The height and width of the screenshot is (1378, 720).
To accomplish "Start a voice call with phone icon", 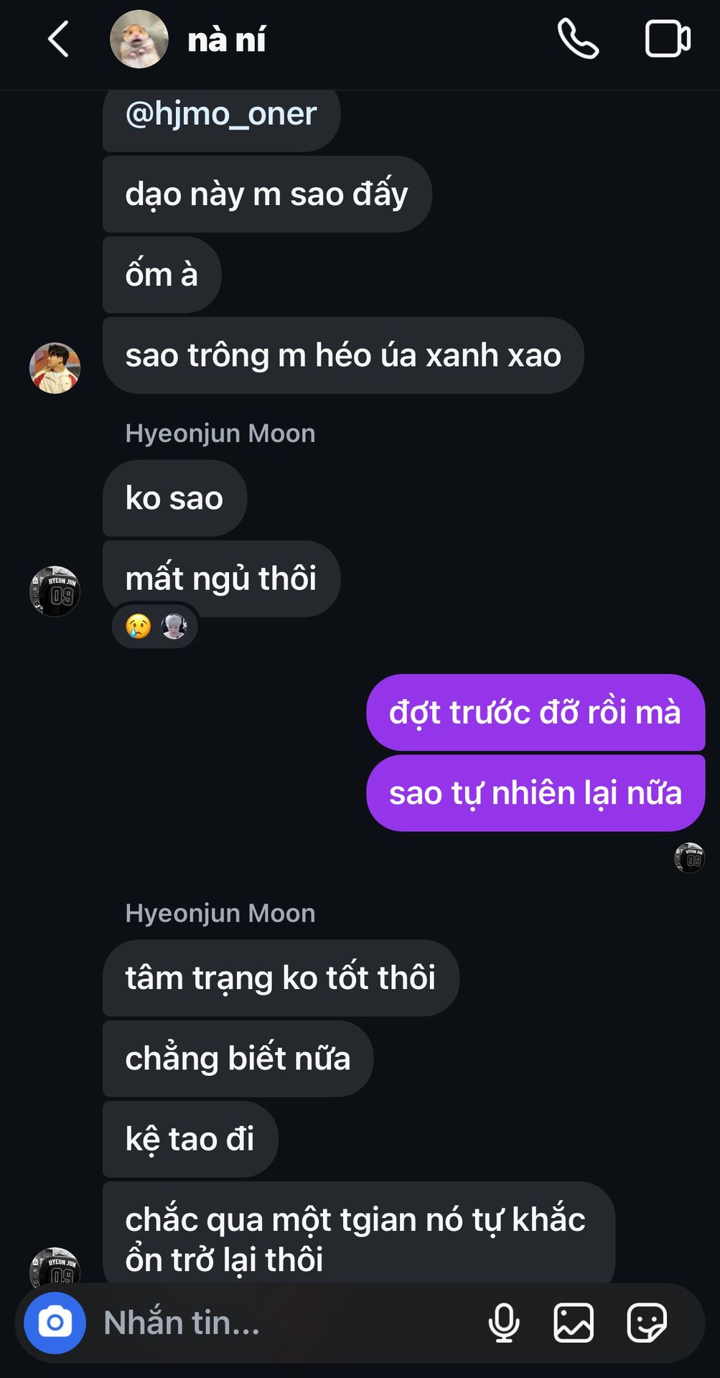I will [x=578, y=39].
